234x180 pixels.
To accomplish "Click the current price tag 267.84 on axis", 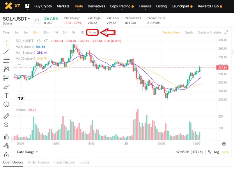I will [x=222, y=67].
